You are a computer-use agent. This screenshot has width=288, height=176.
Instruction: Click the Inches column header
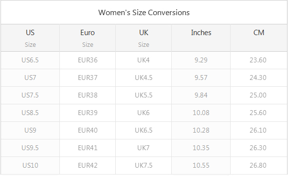[201, 38]
